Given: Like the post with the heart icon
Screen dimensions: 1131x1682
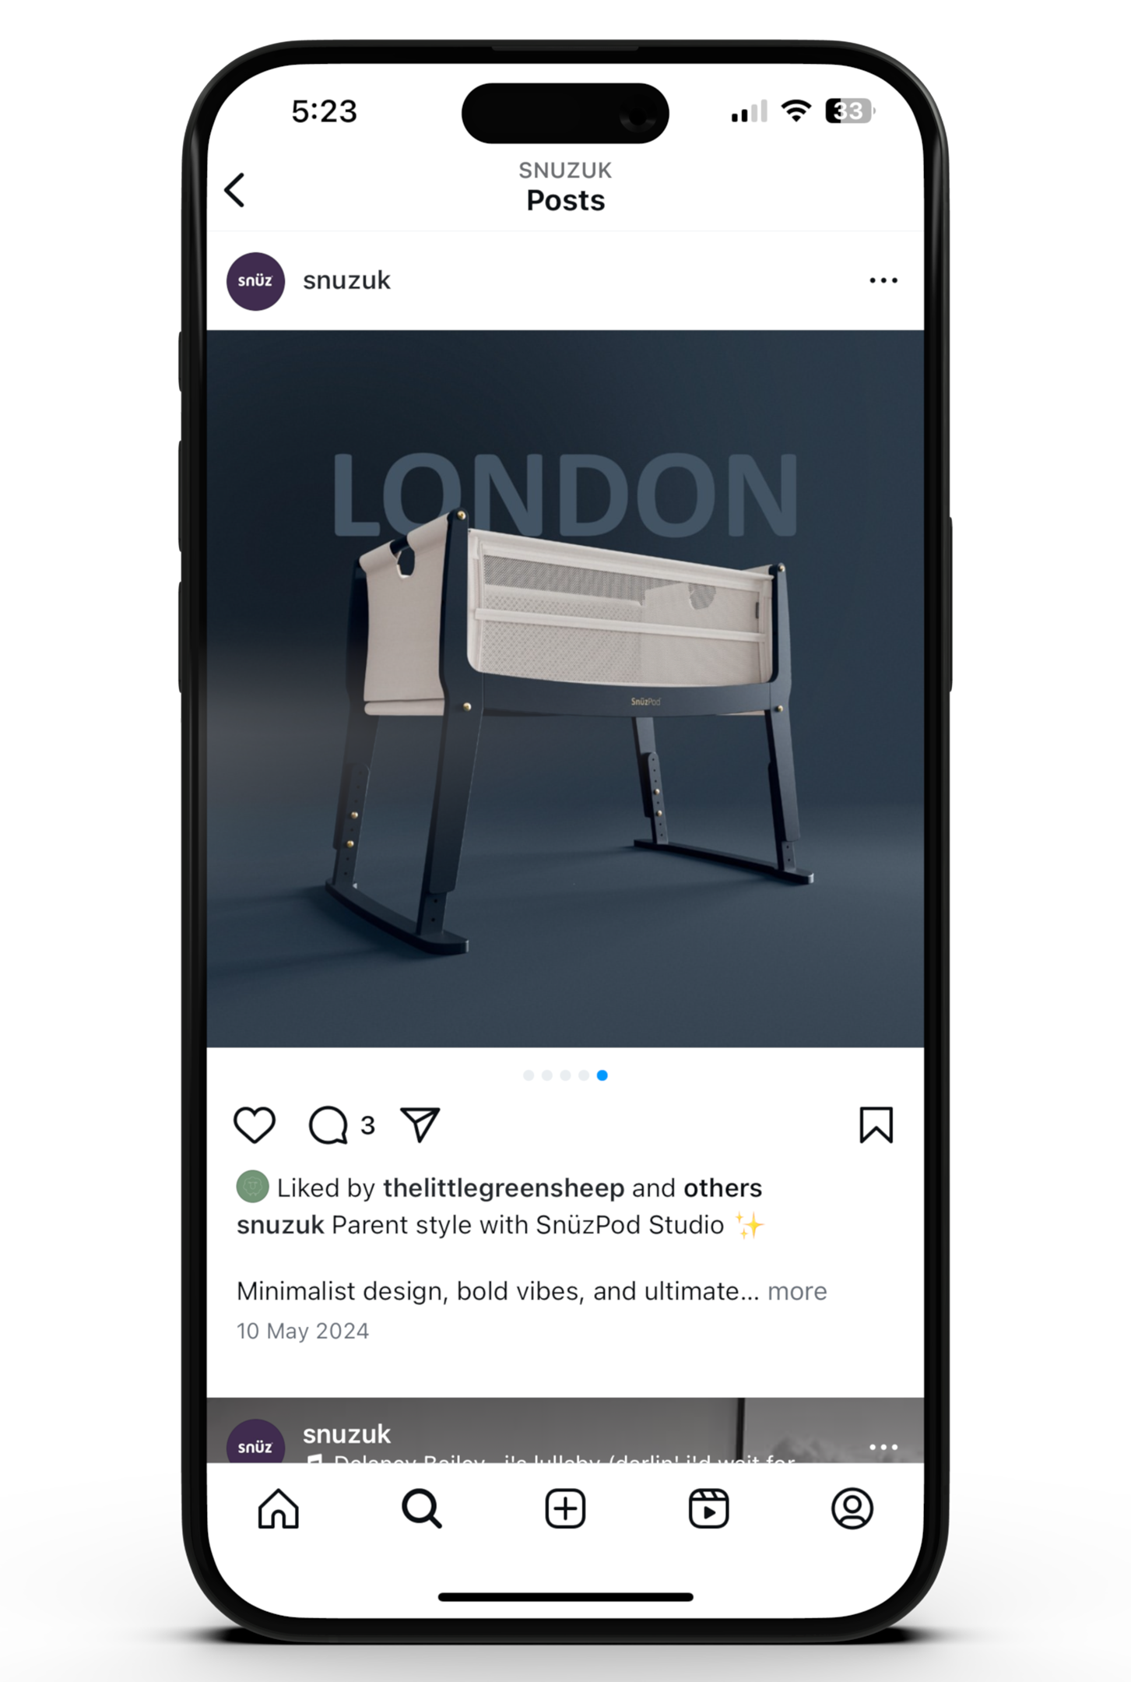Looking at the screenshot, I should point(255,1125).
